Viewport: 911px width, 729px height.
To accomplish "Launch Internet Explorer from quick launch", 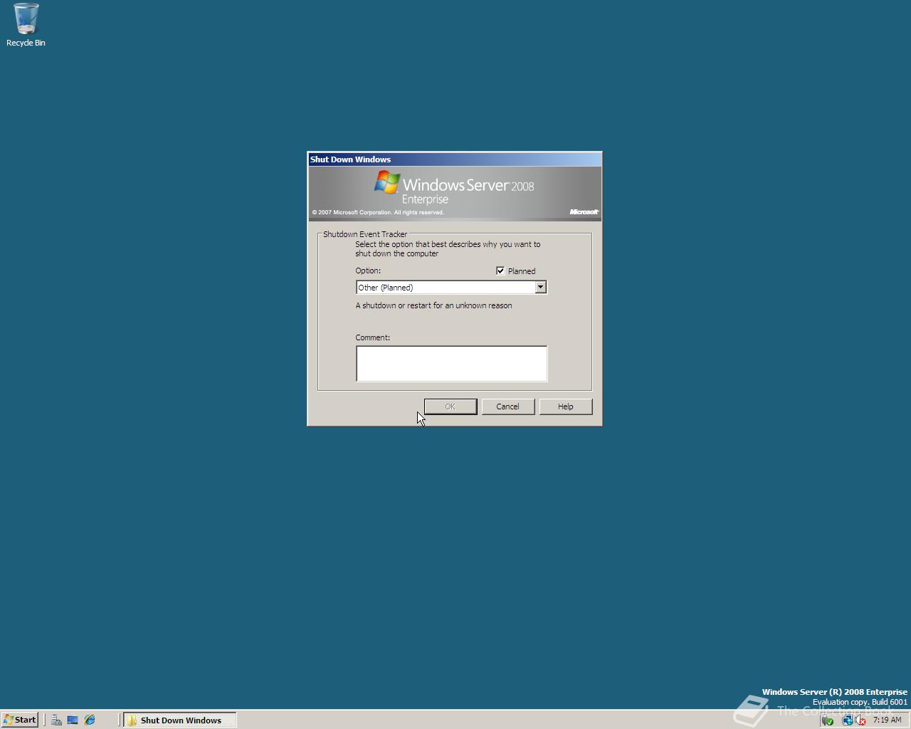I will point(90,720).
